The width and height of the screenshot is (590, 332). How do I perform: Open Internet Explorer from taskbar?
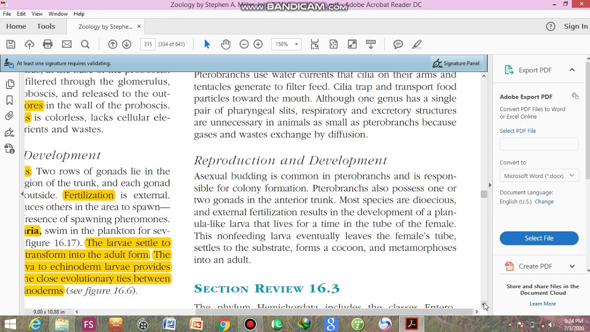(36, 324)
